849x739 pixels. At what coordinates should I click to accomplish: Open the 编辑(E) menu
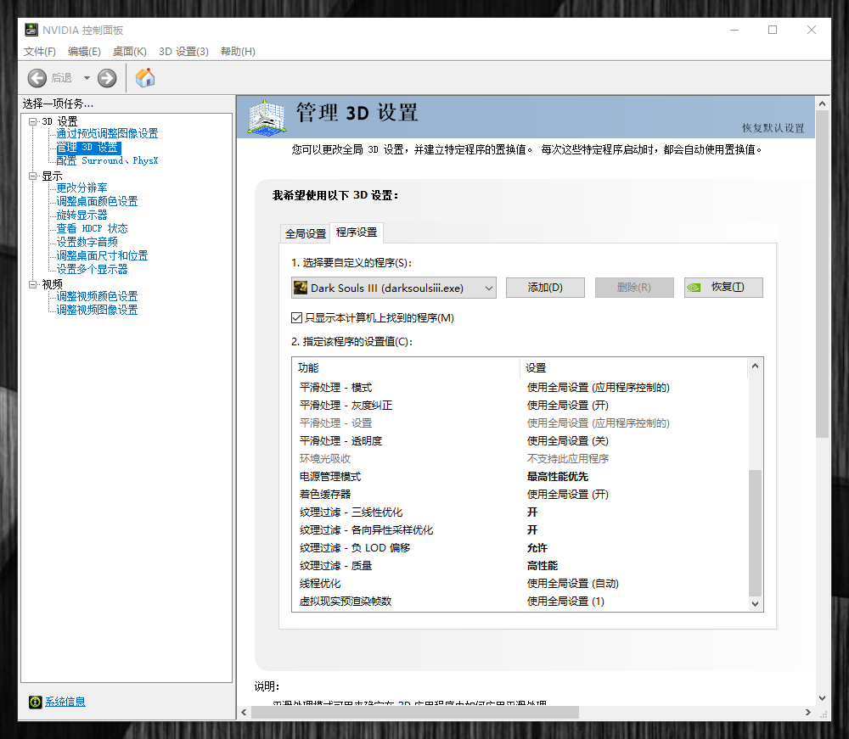[x=84, y=52]
